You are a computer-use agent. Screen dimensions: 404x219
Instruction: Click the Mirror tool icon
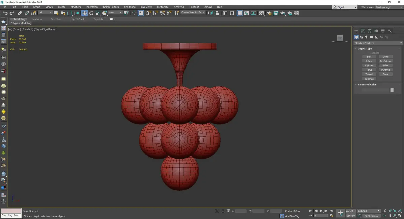tap(210, 13)
